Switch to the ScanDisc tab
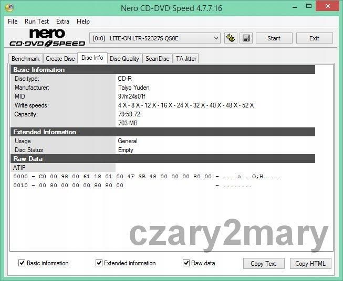Viewport: 343px width, 281px height. [158, 59]
